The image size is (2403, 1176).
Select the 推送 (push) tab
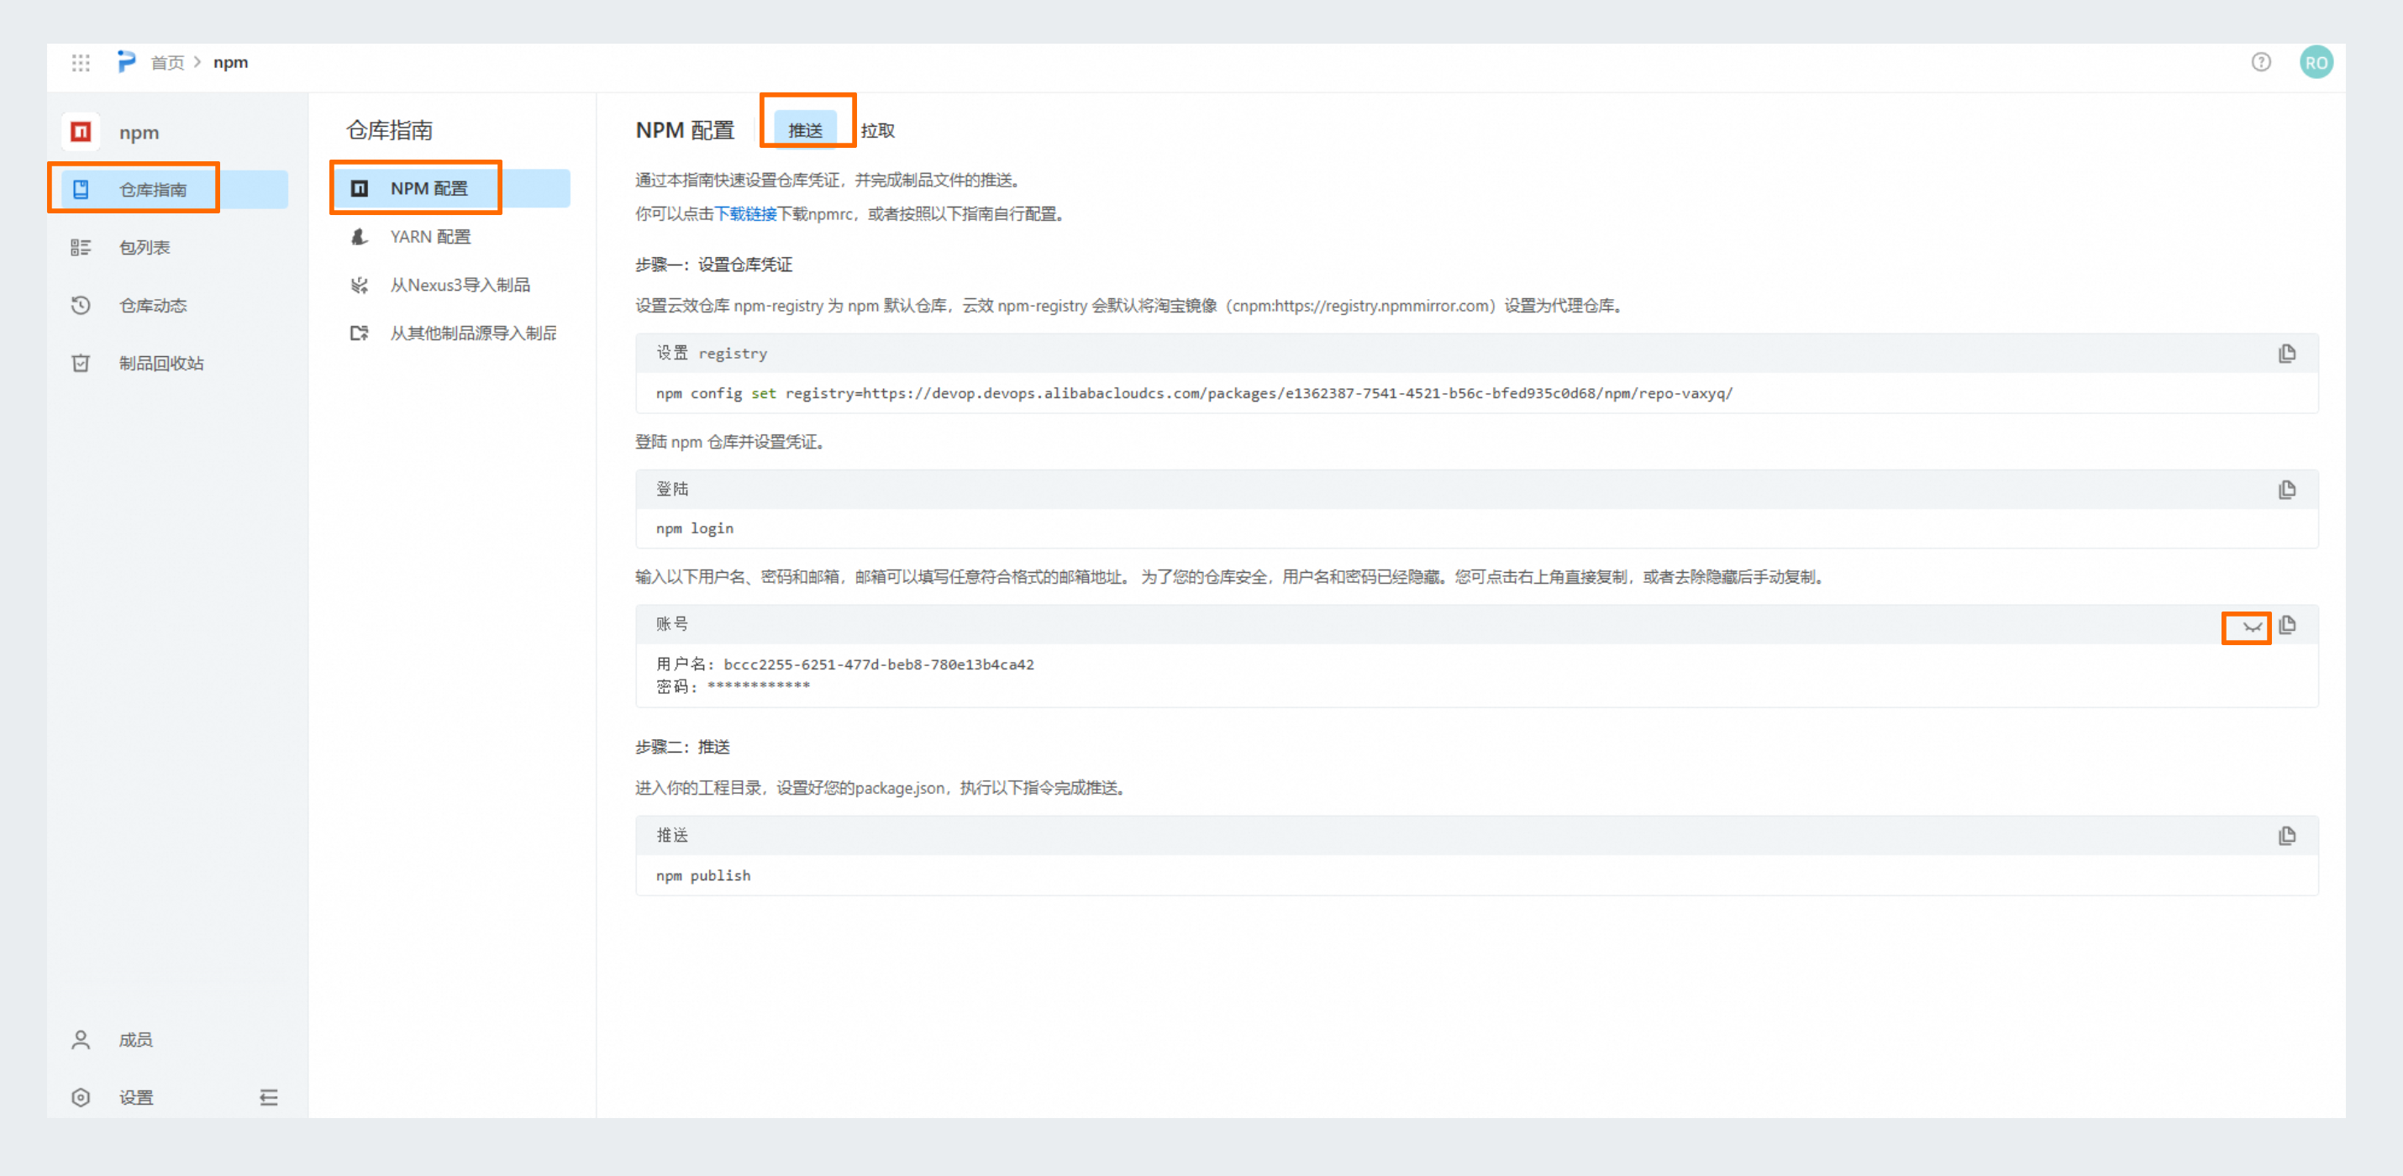(805, 130)
